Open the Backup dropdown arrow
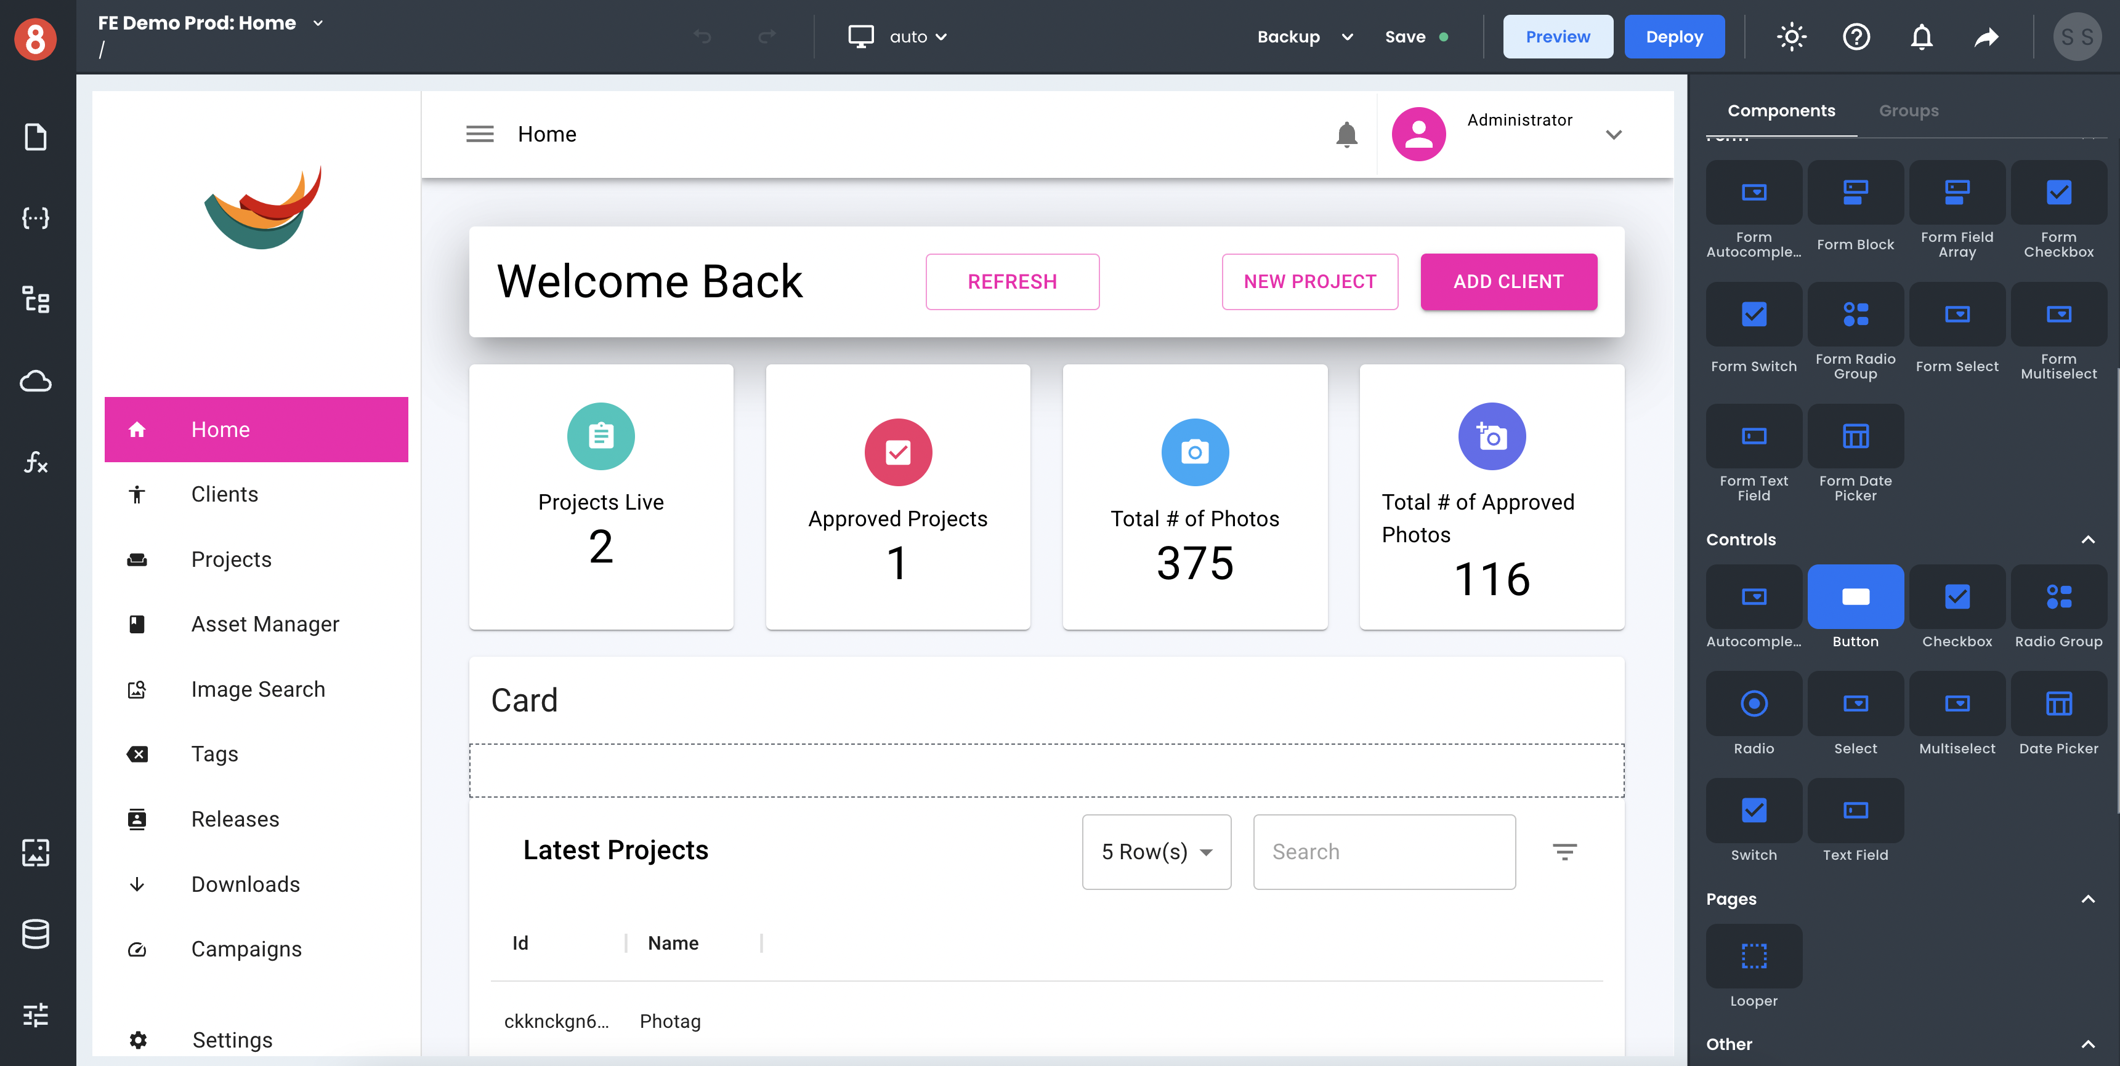The image size is (2120, 1066). pyautogui.click(x=1347, y=37)
